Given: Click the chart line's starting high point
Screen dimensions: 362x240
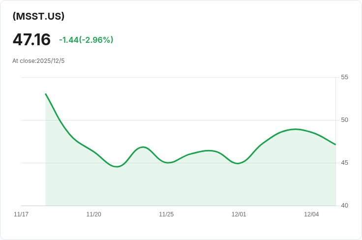Looking at the screenshot, I should pos(46,94).
